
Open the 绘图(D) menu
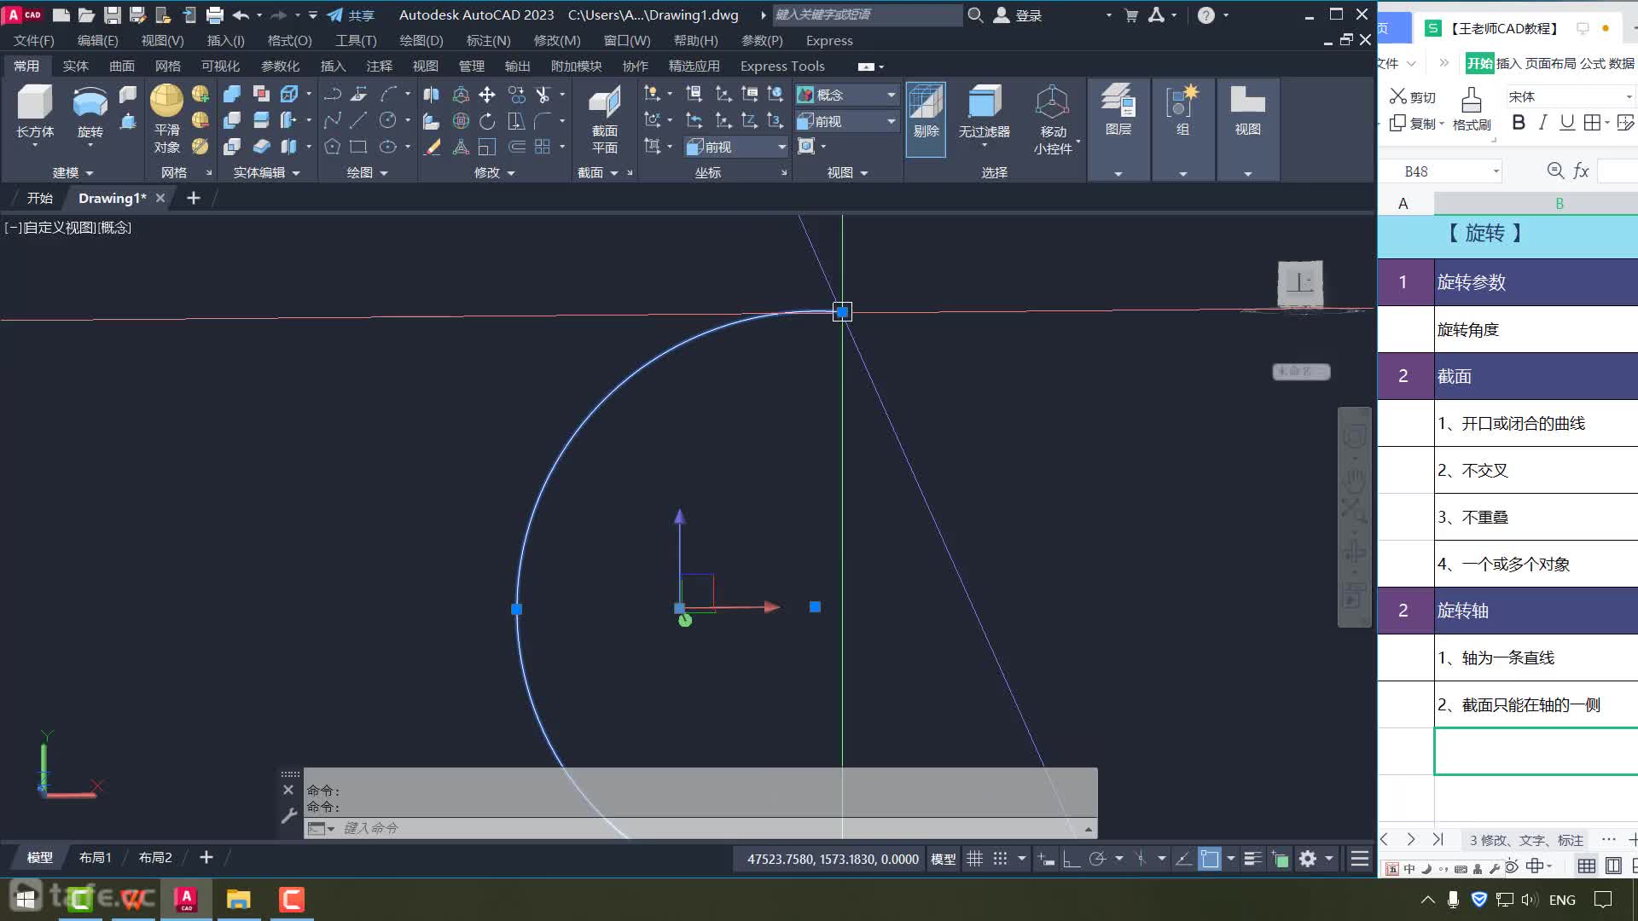[421, 40]
